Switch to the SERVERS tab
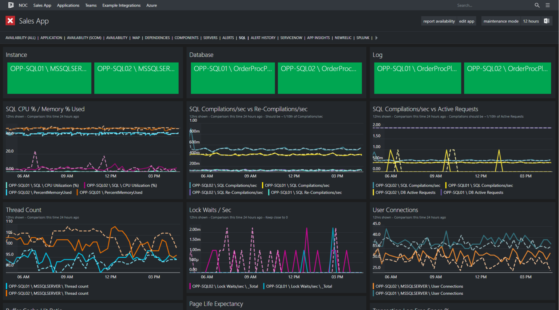 coord(210,38)
